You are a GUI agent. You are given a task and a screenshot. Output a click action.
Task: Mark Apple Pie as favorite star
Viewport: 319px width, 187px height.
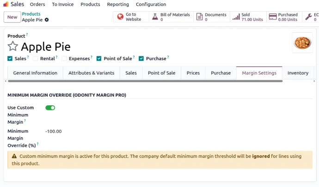(13, 47)
